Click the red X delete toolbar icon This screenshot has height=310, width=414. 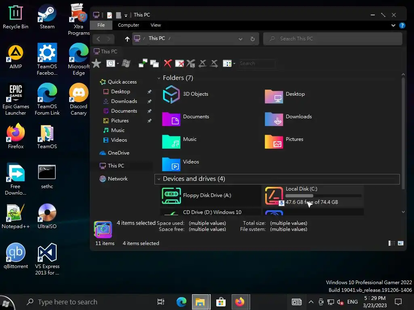[168, 63]
